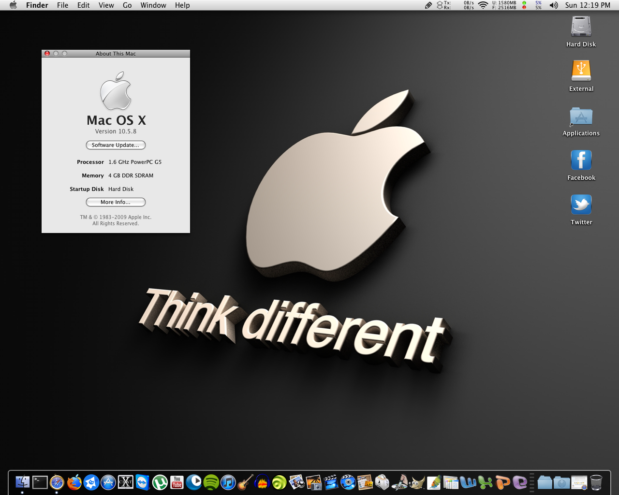The width and height of the screenshot is (619, 495).
Task: Open the Trash in the Dock
Action: [596, 482]
